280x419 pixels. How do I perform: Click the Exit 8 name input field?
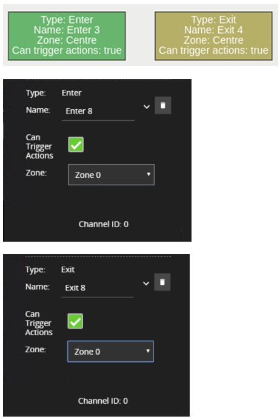(x=98, y=288)
